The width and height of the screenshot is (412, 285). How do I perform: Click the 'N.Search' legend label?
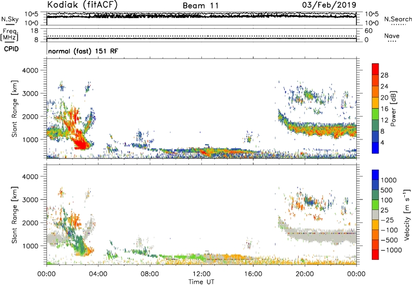click(398, 19)
